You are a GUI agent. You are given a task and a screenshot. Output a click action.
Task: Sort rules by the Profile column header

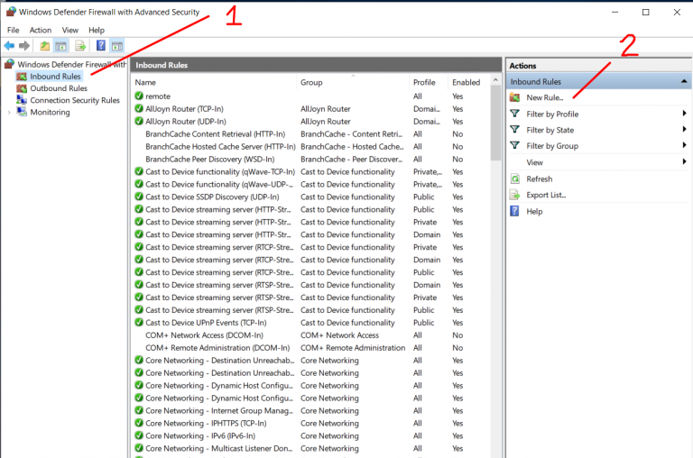coord(429,82)
